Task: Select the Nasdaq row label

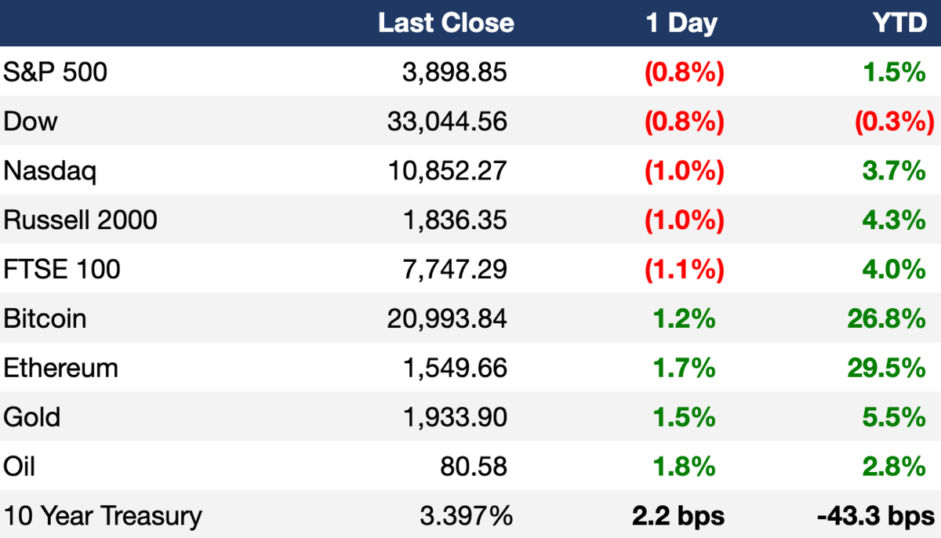Action: [50, 171]
